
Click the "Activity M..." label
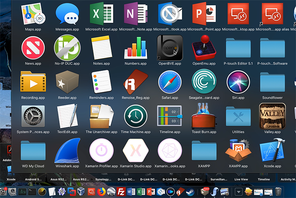[x=288, y=179]
